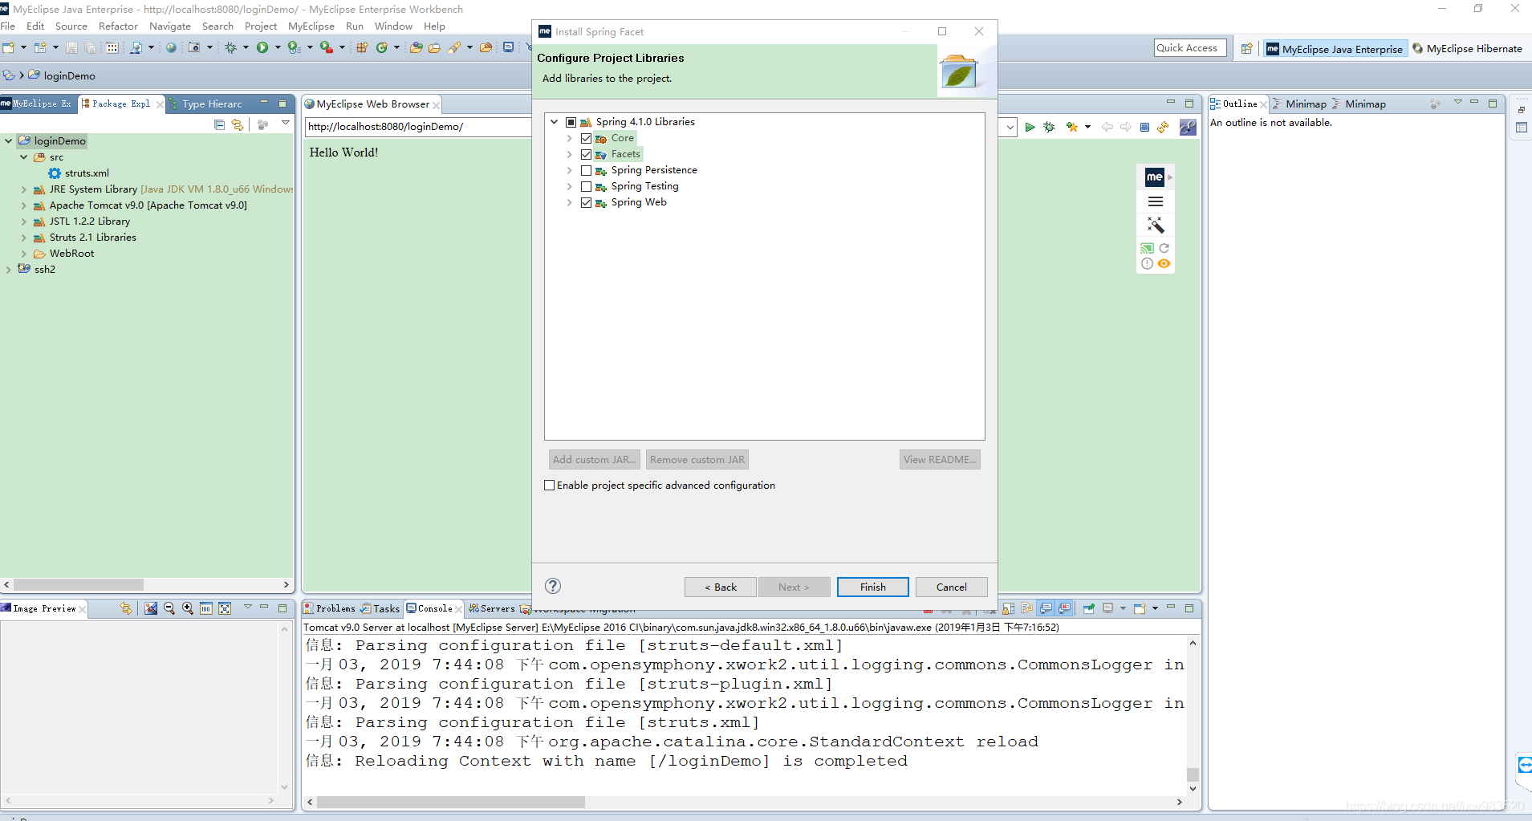Screen dimensions: 1532x821
Task: Expand the Struts 2.1 Libraries node
Action: pyautogui.click(x=24, y=238)
